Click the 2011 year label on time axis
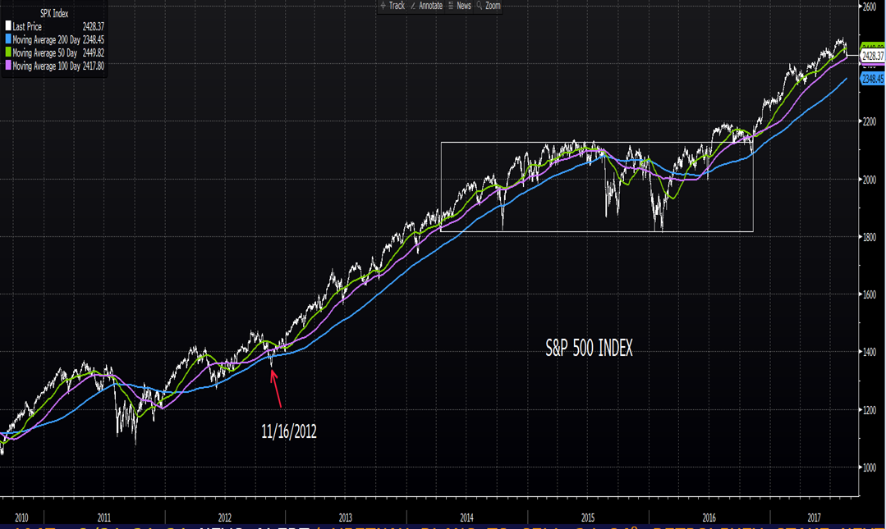 [x=104, y=518]
